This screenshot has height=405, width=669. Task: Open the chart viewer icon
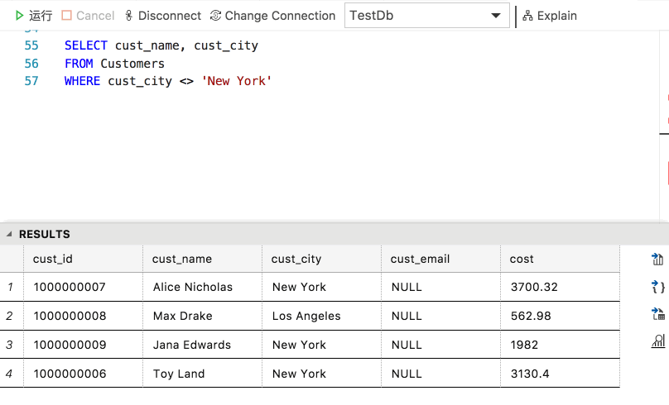tap(657, 341)
